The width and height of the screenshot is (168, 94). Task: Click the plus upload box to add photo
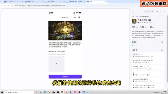click(56, 64)
